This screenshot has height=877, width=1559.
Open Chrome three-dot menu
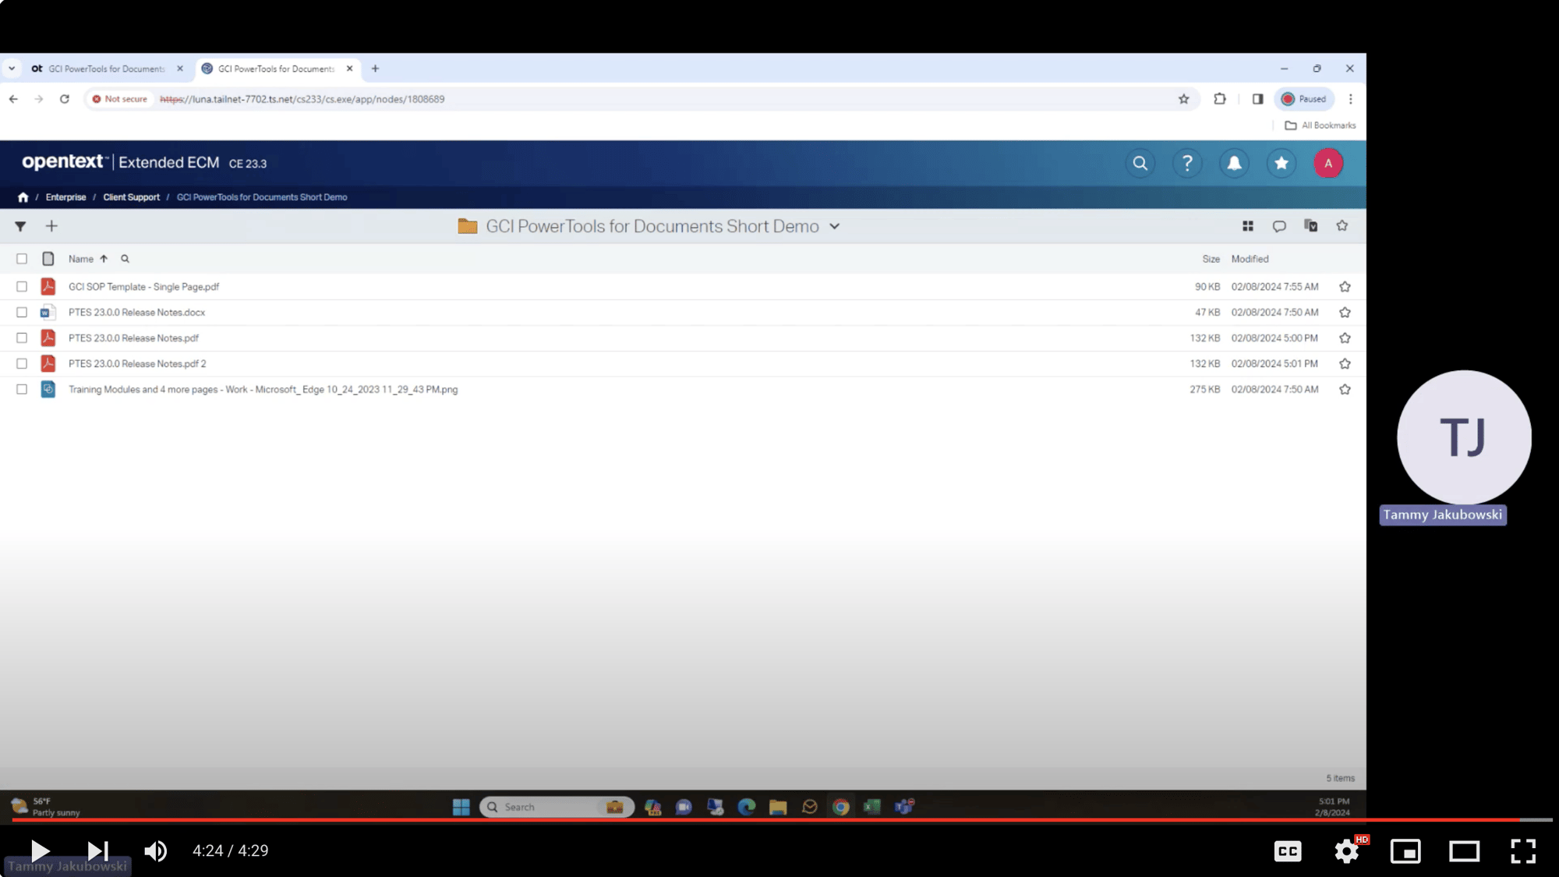click(x=1350, y=99)
